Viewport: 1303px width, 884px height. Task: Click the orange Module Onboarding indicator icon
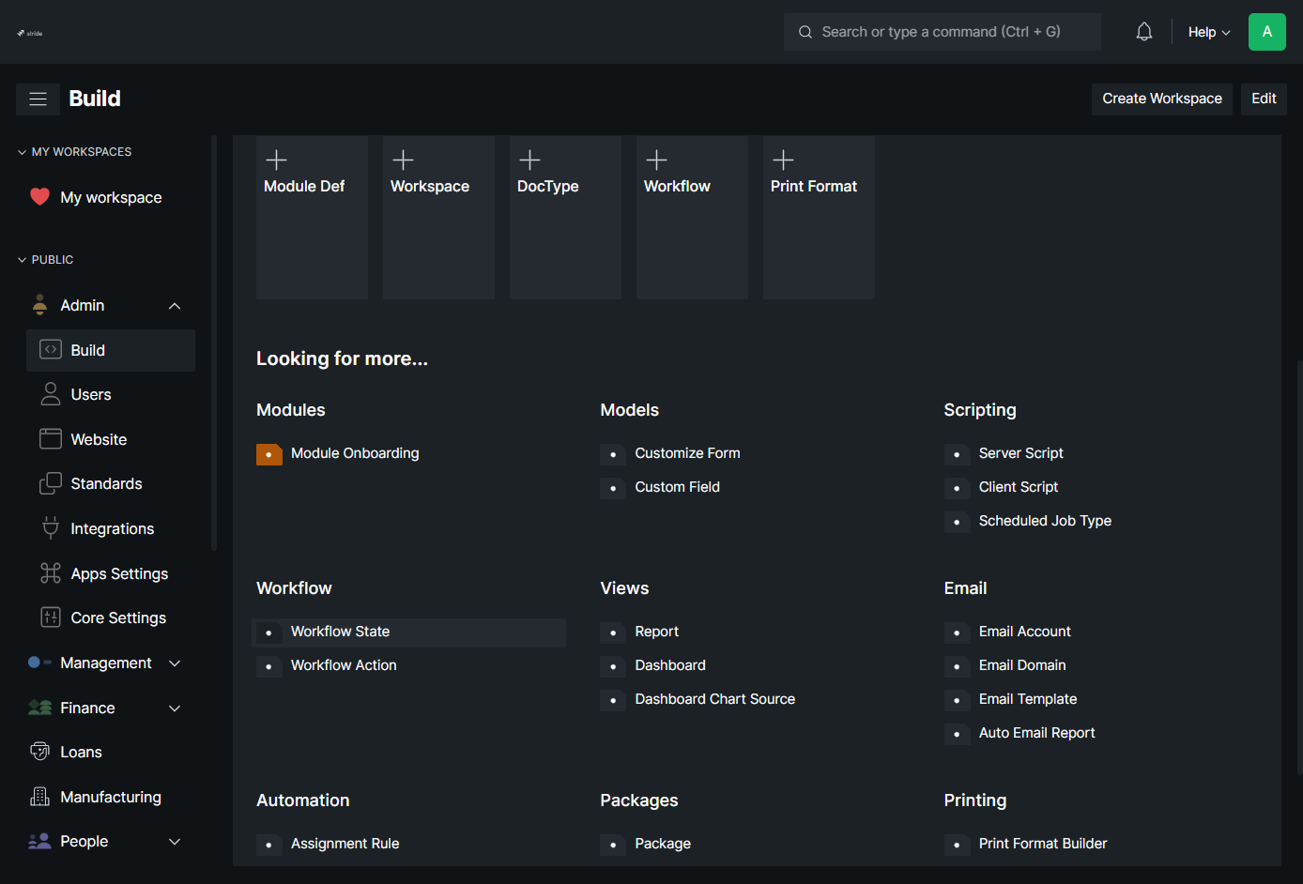point(269,454)
